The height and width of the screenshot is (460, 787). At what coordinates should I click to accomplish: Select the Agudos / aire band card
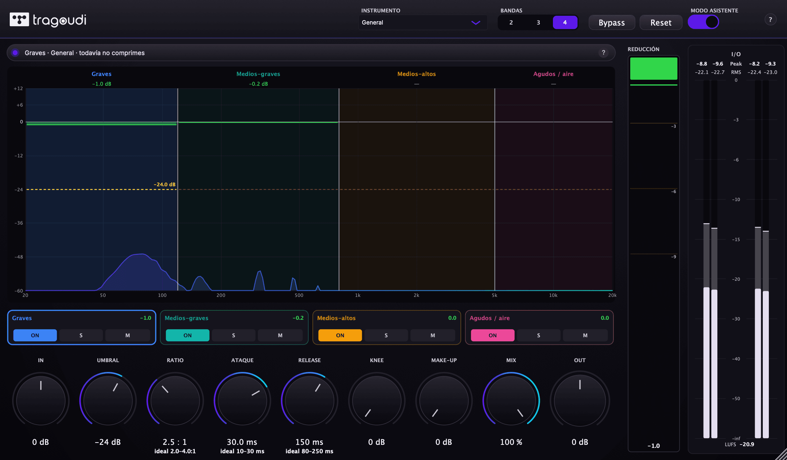click(x=539, y=327)
